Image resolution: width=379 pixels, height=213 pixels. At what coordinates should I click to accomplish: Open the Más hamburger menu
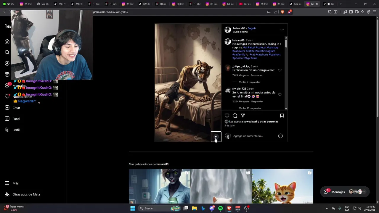[12, 183]
